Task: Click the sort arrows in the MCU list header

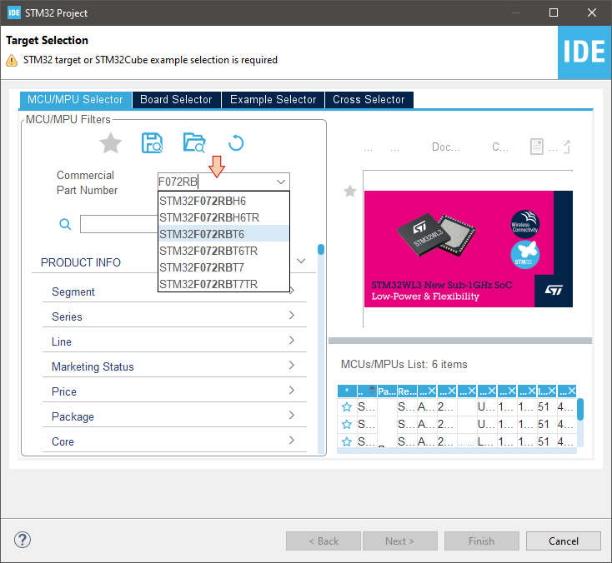Action: [x=372, y=391]
